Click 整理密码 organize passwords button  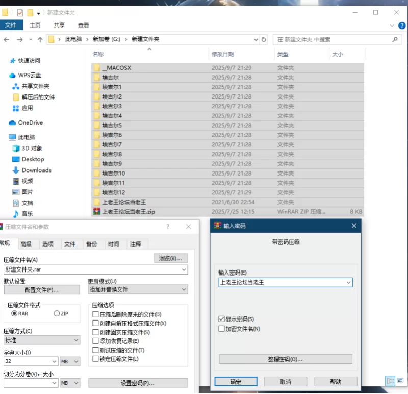coord(286,359)
